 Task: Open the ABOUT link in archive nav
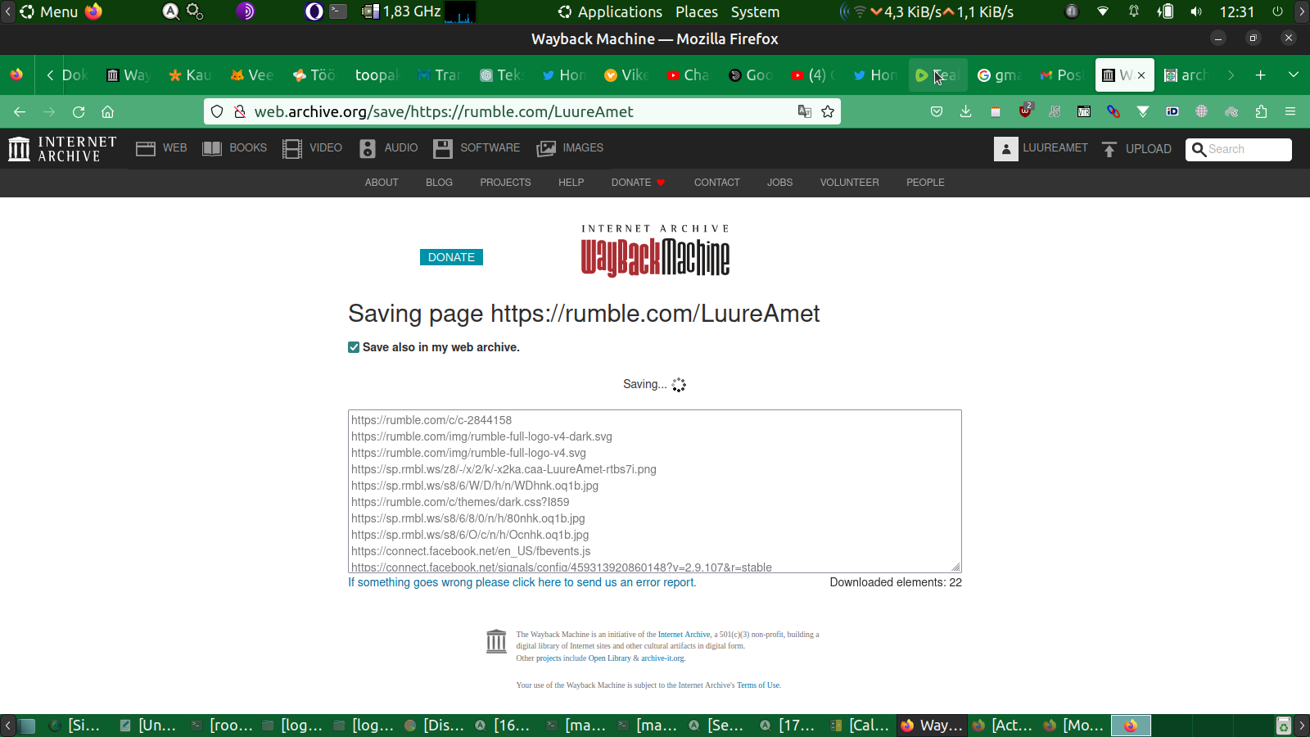pos(382,183)
